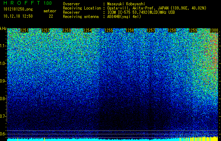
Task: Click the 1256 time marker
Action: [130, 30]
